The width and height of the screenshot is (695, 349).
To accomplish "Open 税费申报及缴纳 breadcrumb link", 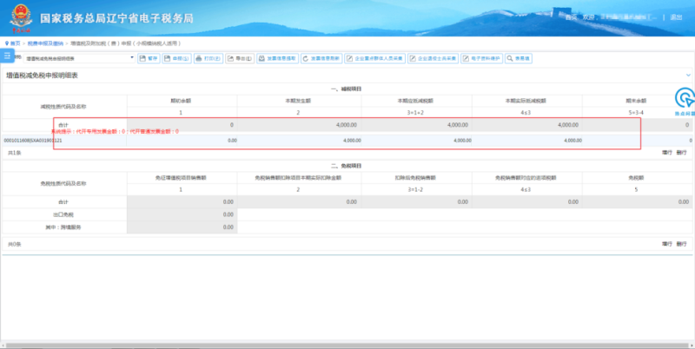I will click(45, 43).
